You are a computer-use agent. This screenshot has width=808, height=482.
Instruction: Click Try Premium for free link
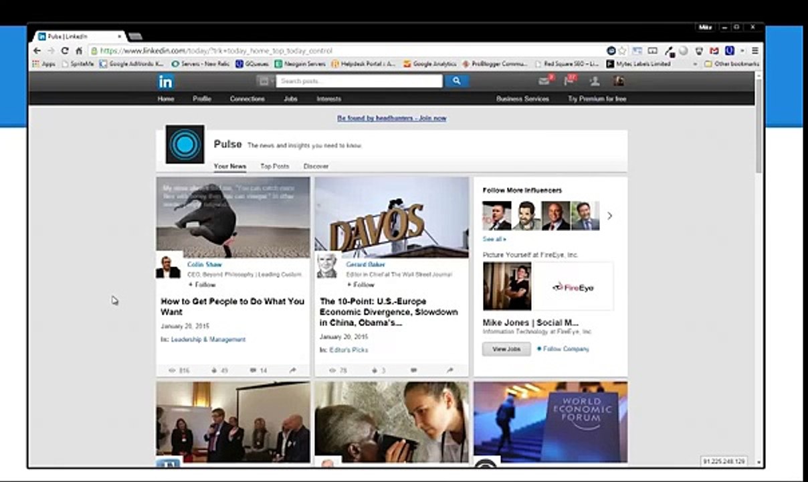(597, 98)
